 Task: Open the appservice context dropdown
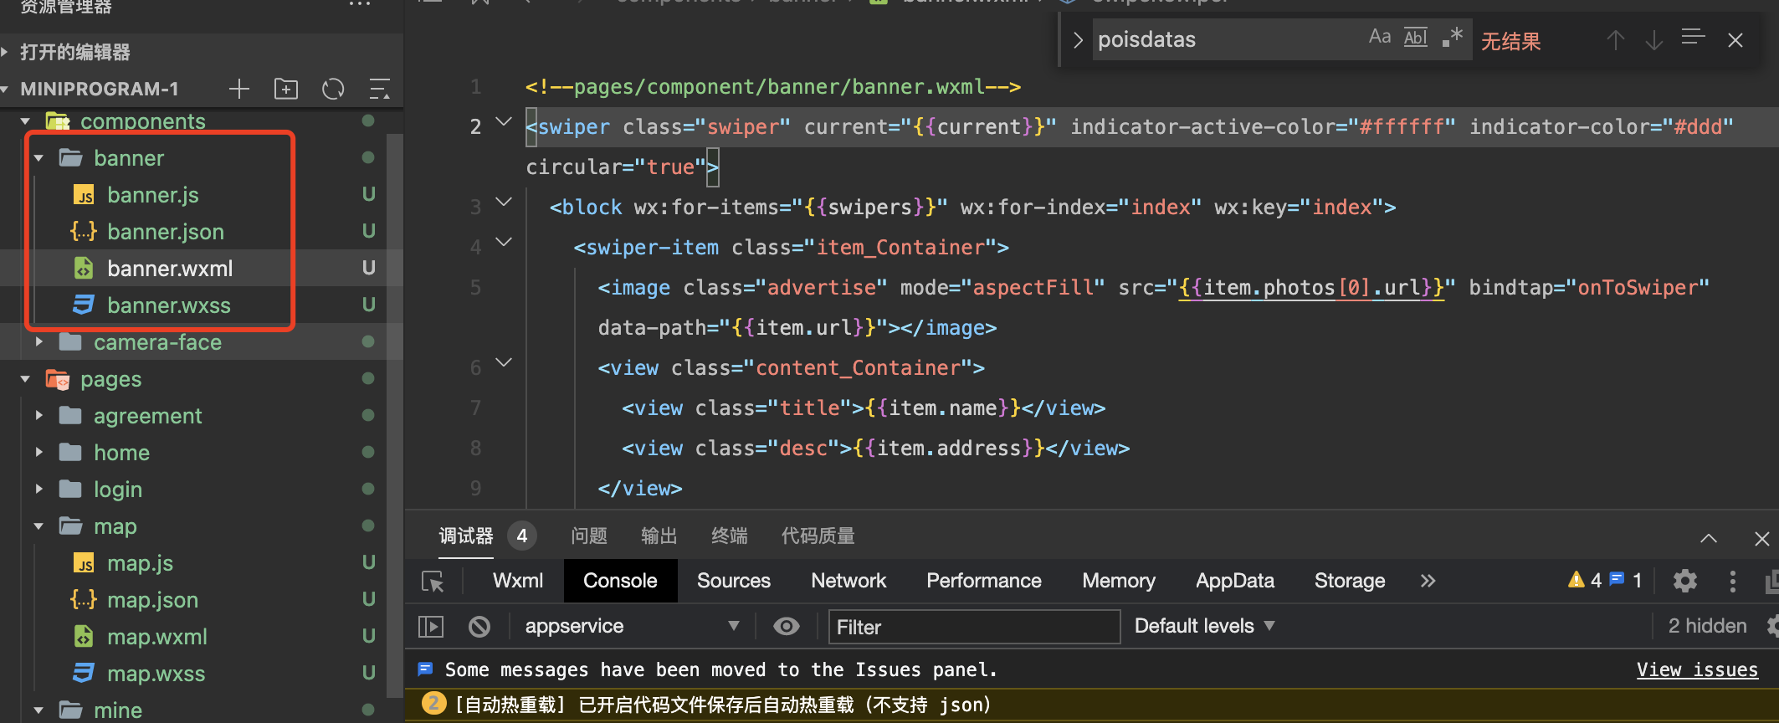632,627
